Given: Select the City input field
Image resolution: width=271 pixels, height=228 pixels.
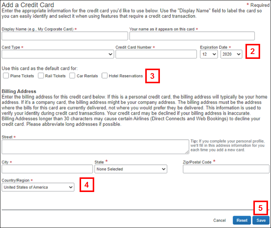Looking at the screenshot, I should click(x=47, y=169).
